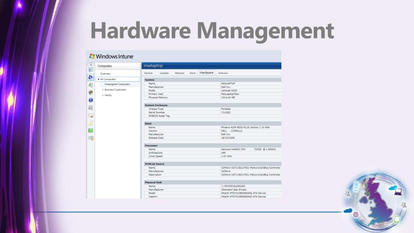The height and width of the screenshot is (233, 414).
Task: Expand the Business Customers group
Action: pos(103,90)
